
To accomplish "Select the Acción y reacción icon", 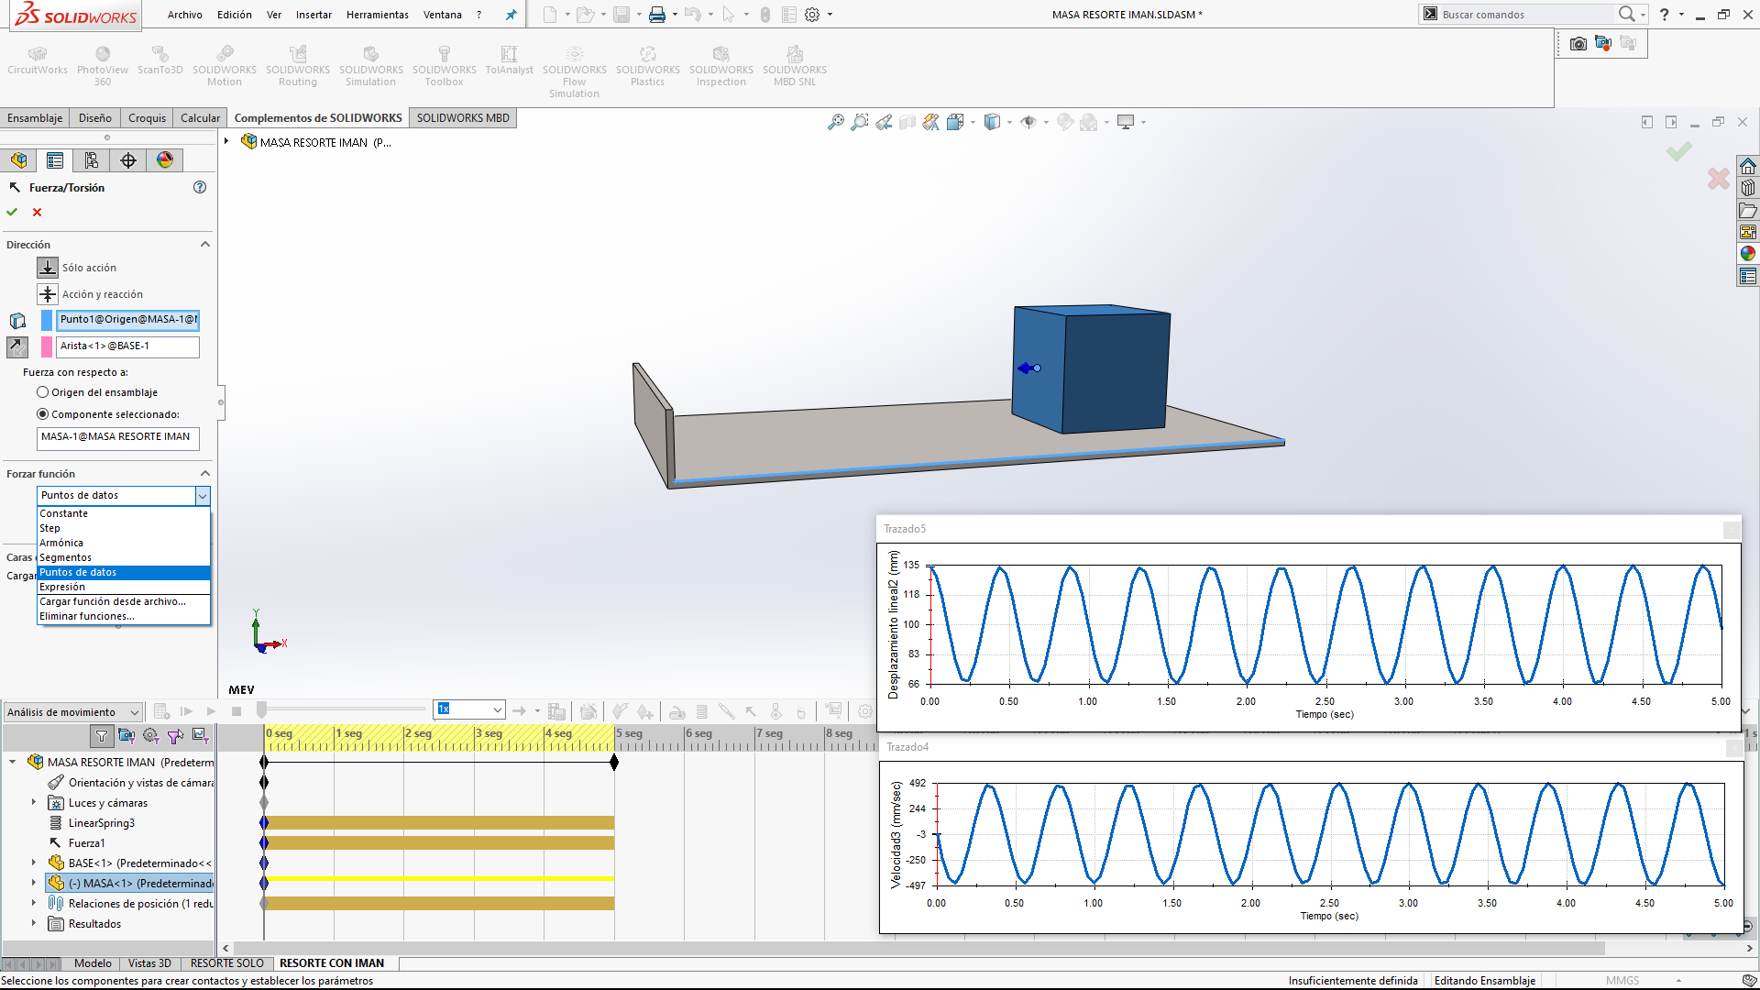I will coord(48,294).
